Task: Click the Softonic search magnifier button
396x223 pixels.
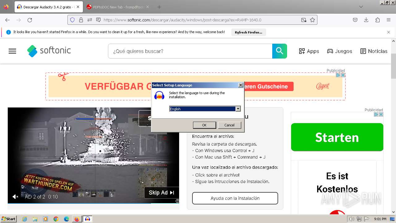Action: click(x=280, y=51)
